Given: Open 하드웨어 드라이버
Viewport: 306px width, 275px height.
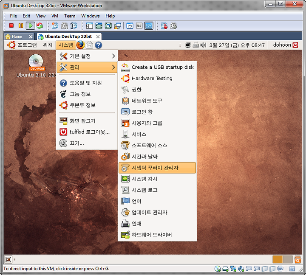Looking at the screenshot, I should tap(157, 235).
